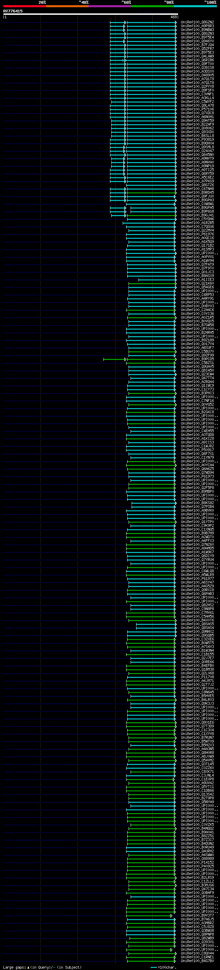The height and width of the screenshot is (970, 220).
Task: Select hit UniRef100_A9P8R3
Action: click(197, 26)
